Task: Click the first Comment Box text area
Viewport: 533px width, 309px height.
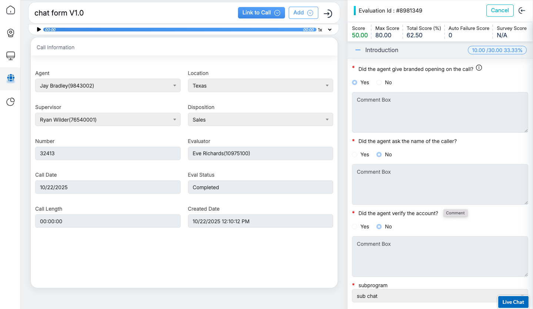Action: pyautogui.click(x=440, y=112)
